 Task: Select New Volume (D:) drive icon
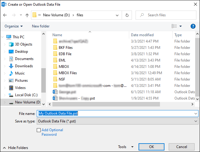(11, 103)
